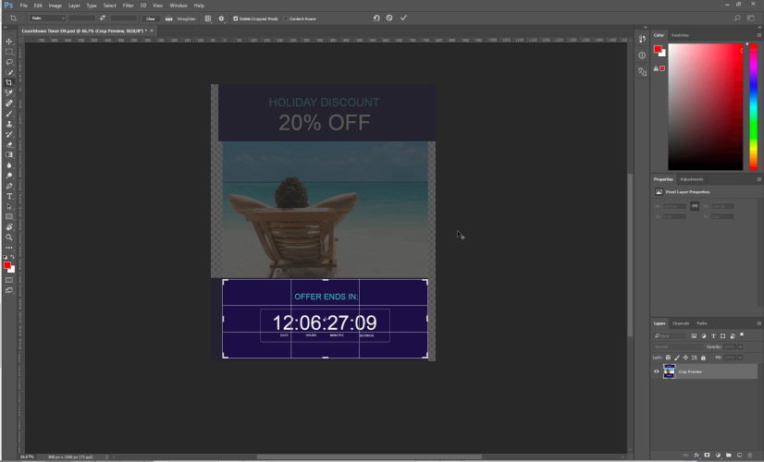Select the Dodge tool
The height and width of the screenshot is (462, 764).
(9, 176)
